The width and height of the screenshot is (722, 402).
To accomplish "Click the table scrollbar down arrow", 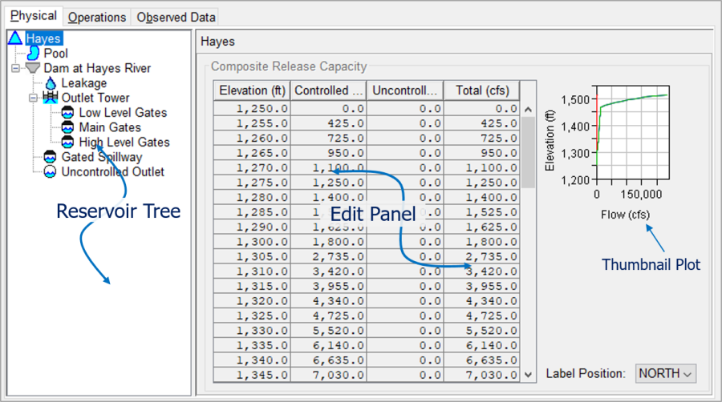I will tap(528, 374).
